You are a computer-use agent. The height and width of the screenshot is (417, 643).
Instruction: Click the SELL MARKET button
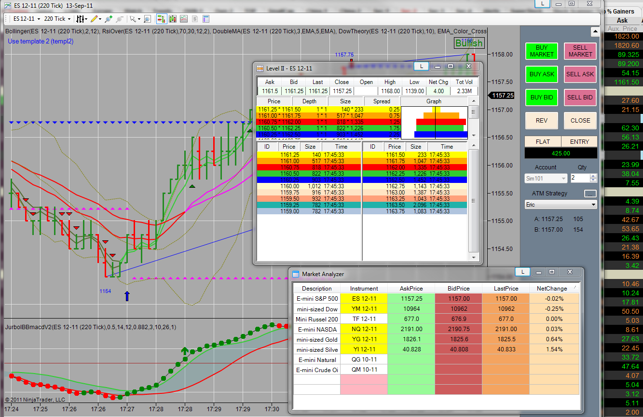(x=580, y=51)
